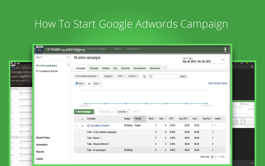This screenshot has height=166, width=265.
Task: Open All but deleted campaigns dropdown
Action: 87,76
